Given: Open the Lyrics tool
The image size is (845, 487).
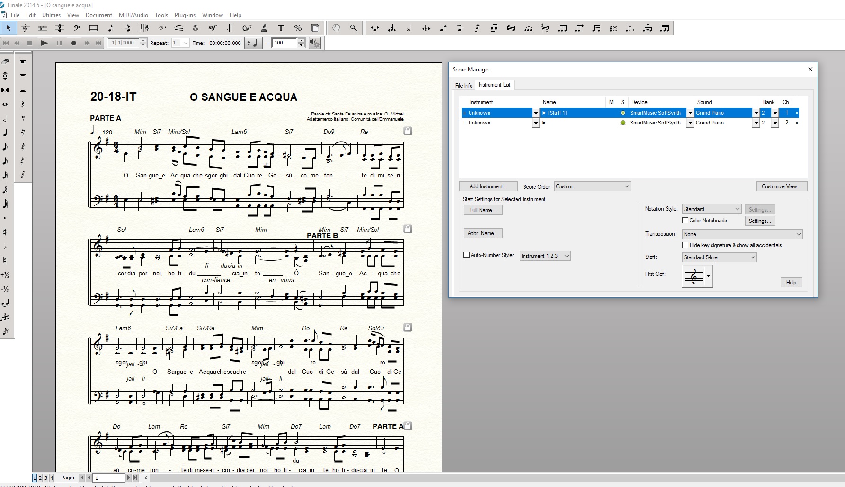Looking at the screenshot, I should coord(264,28).
